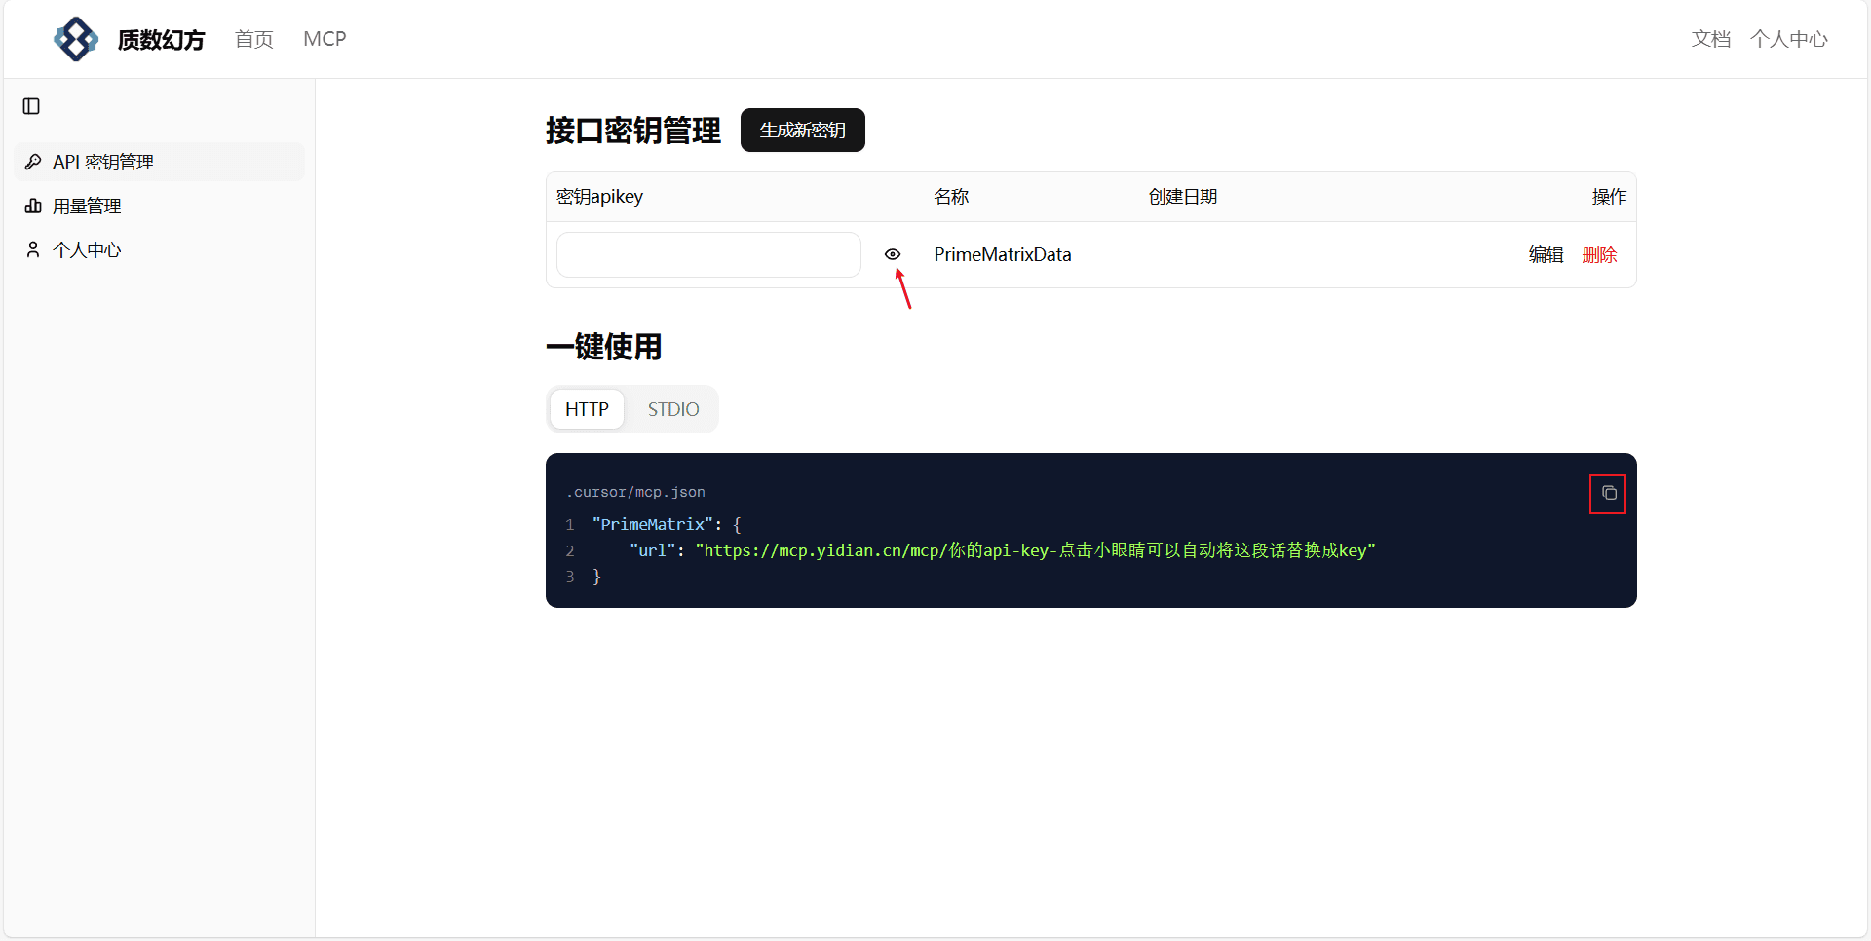
Task: Click 编辑 for PrimeMatrixData key
Action: [1546, 254]
